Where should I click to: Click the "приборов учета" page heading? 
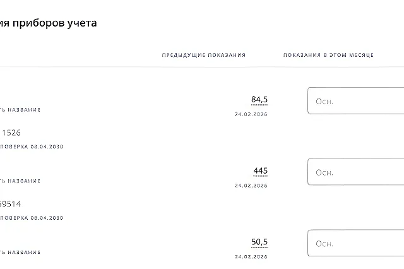pyautogui.click(x=48, y=23)
